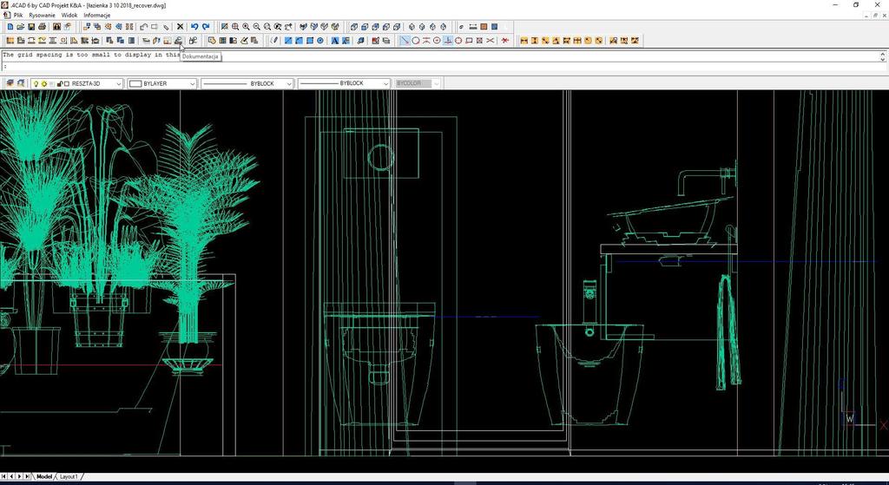Click the blue diagonal line square icon

(x=288, y=40)
